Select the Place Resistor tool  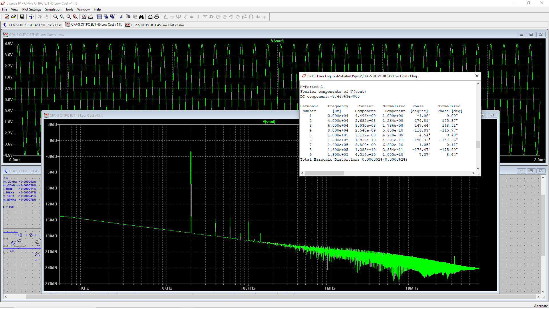[x=185, y=17]
